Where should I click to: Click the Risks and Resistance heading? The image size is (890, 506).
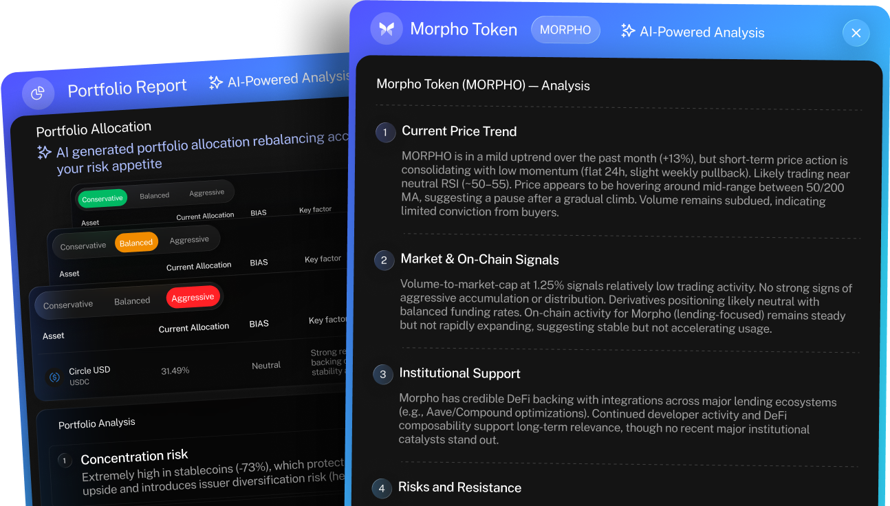click(x=459, y=487)
